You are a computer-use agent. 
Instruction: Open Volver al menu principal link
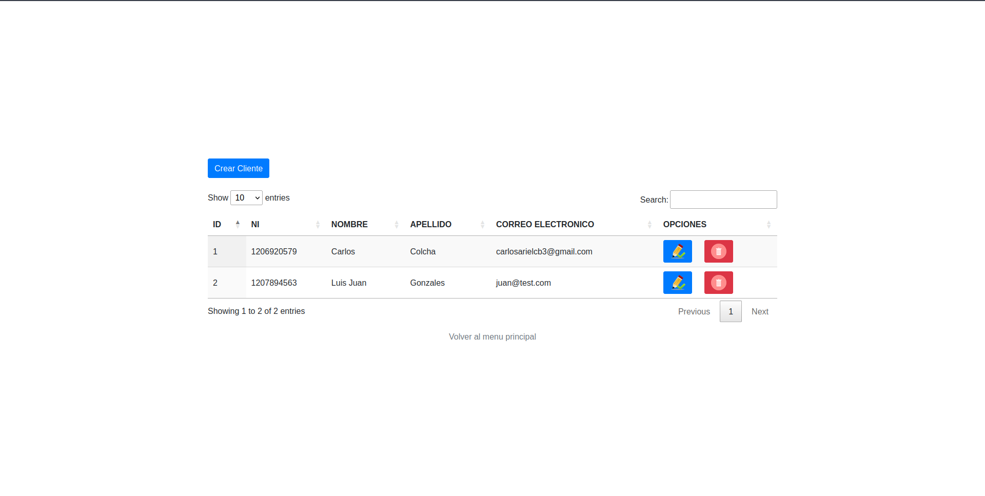(492, 336)
